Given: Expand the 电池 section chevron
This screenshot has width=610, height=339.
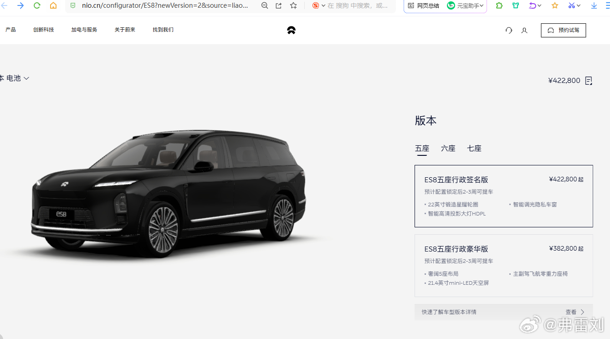Looking at the screenshot, I should (x=26, y=78).
